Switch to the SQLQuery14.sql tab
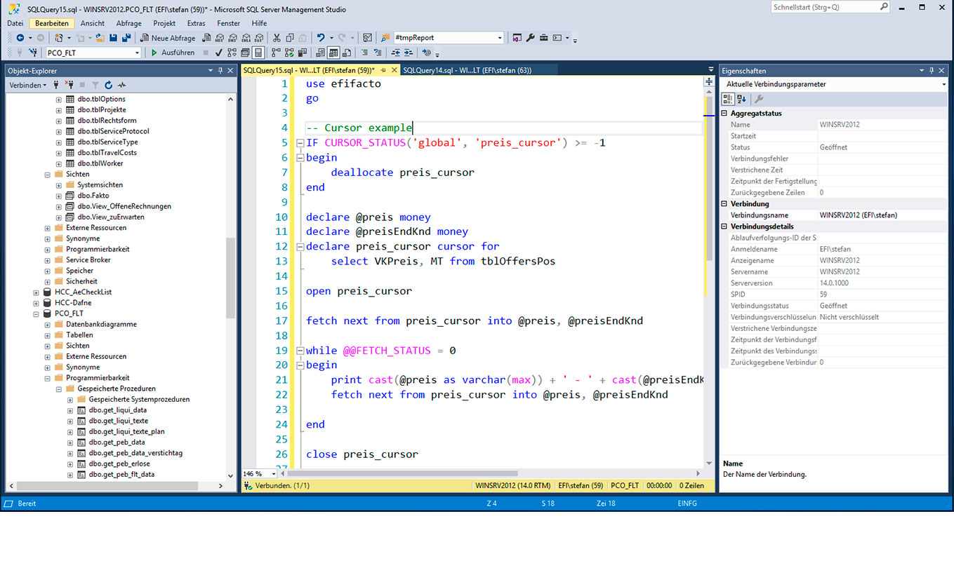The height and width of the screenshot is (568, 954). click(x=467, y=70)
